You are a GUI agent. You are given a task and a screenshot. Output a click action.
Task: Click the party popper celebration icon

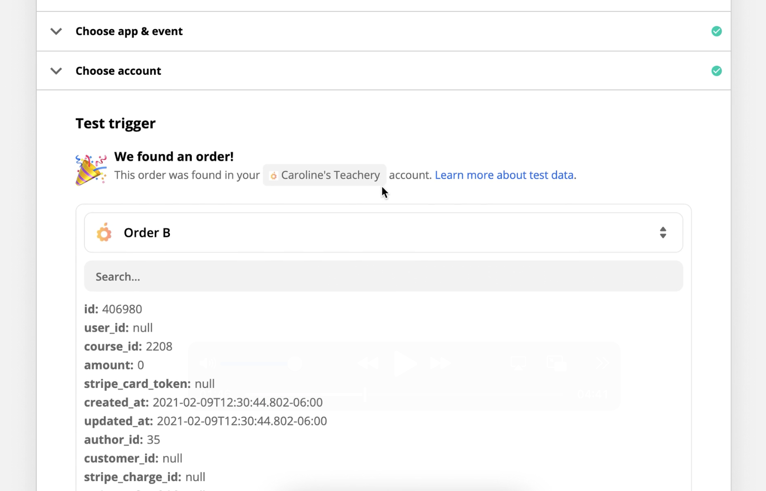pos(90,170)
